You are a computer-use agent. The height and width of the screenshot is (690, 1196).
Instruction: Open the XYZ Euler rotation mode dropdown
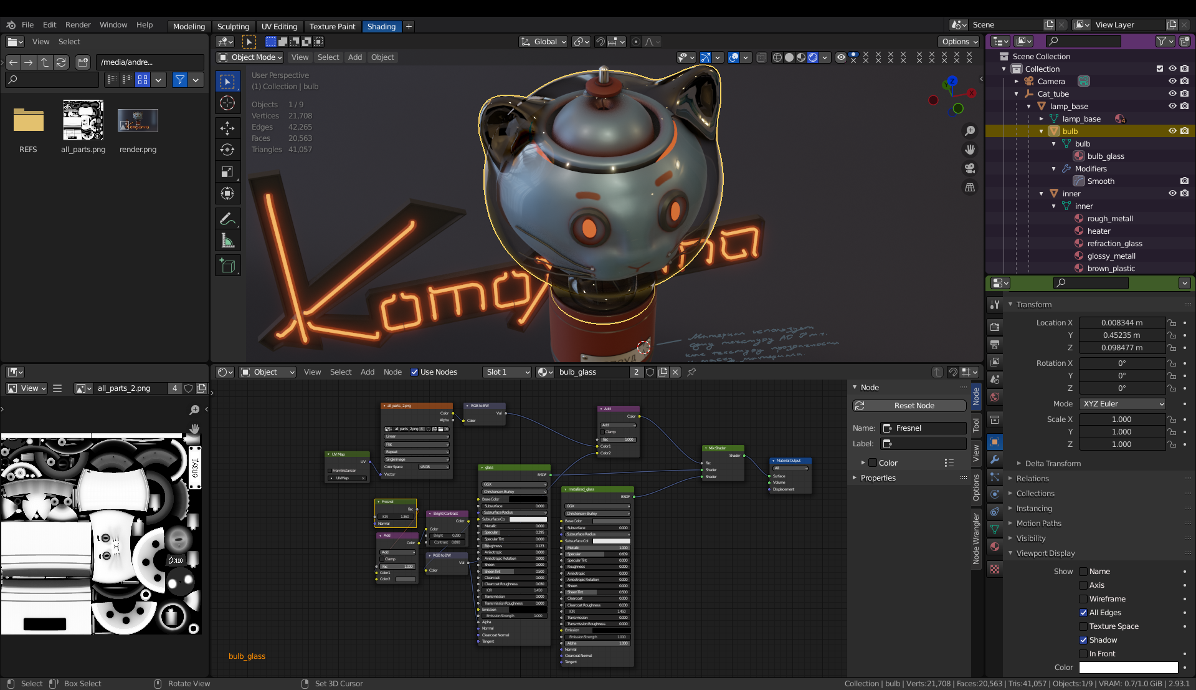pos(1122,404)
